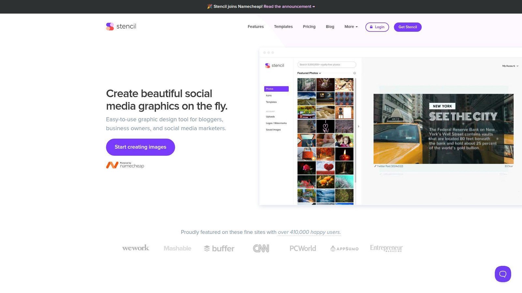The height and width of the screenshot is (293, 522).
Task: Collapse the photo panel with the arrow handle
Action: click(x=359, y=126)
